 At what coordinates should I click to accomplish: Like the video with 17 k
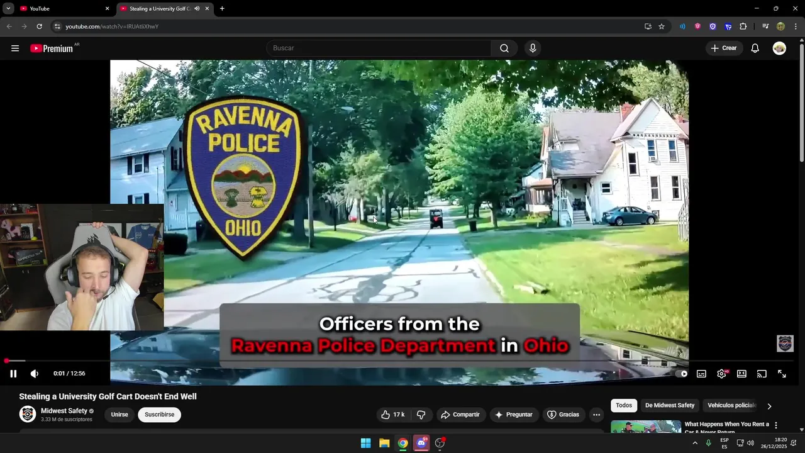point(392,415)
